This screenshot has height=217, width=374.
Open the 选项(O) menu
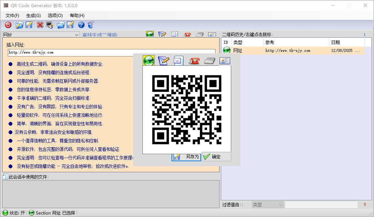pos(55,16)
